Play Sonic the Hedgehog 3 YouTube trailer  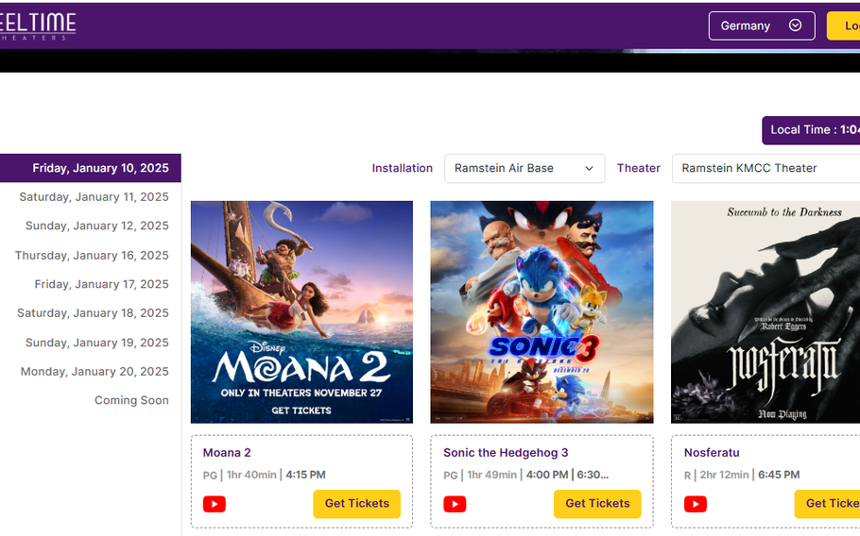coord(455,504)
